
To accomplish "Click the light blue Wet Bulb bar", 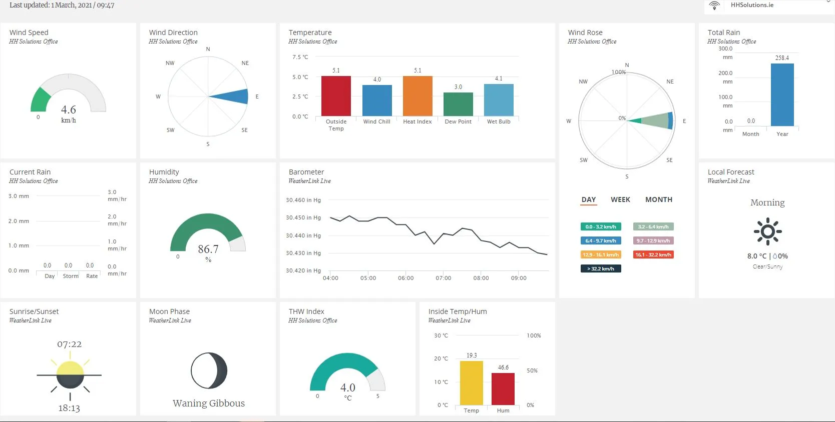I will (x=499, y=100).
